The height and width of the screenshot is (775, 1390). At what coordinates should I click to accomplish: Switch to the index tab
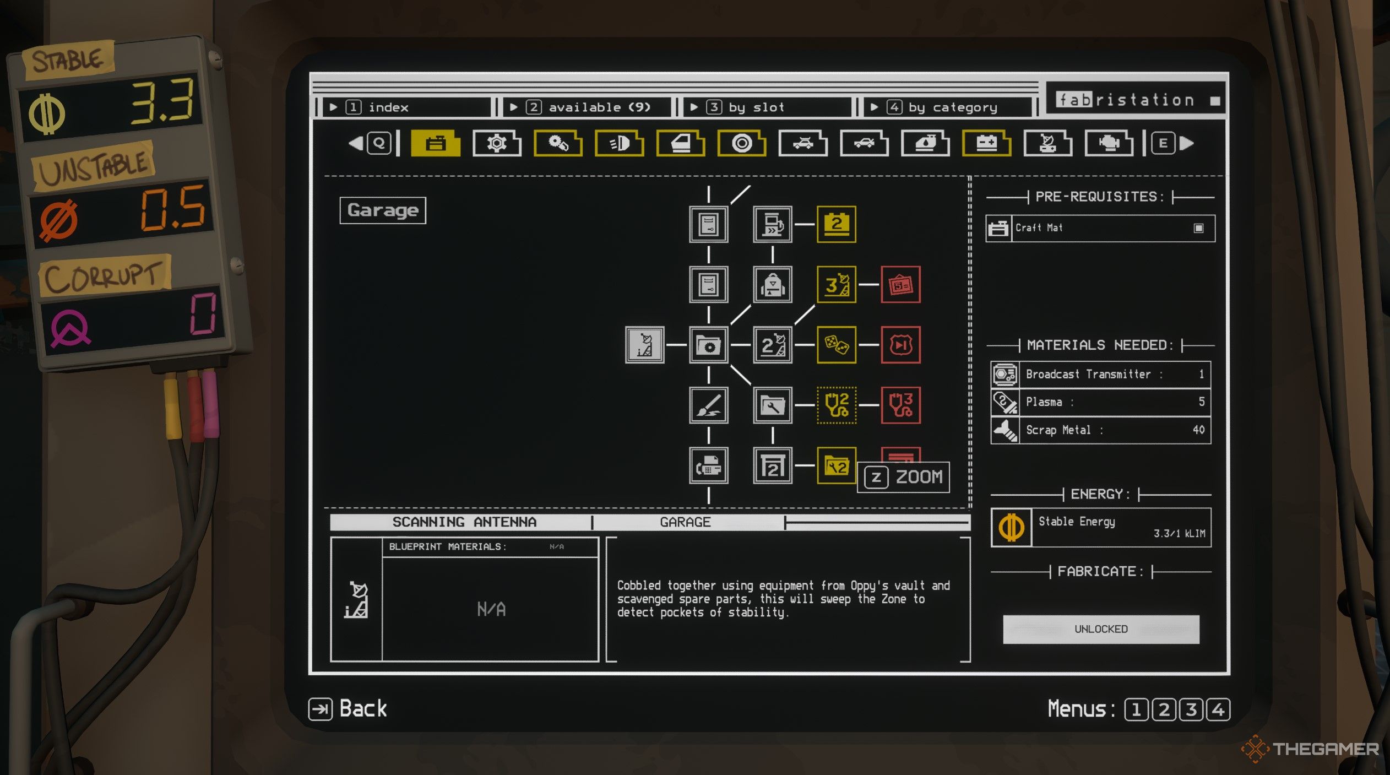406,107
